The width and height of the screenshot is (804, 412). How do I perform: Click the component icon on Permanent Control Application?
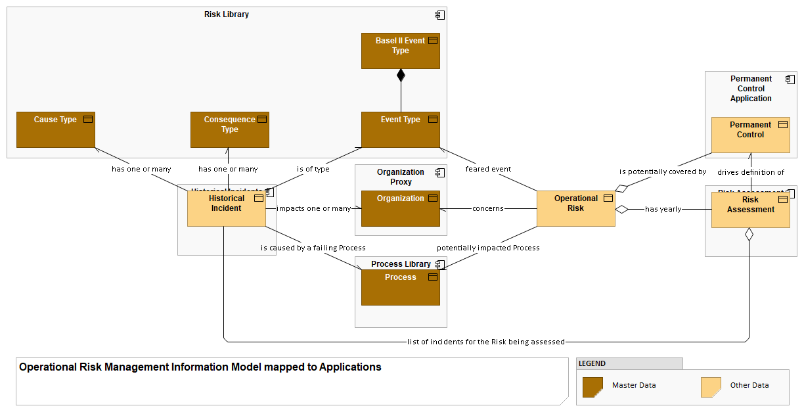click(x=790, y=79)
